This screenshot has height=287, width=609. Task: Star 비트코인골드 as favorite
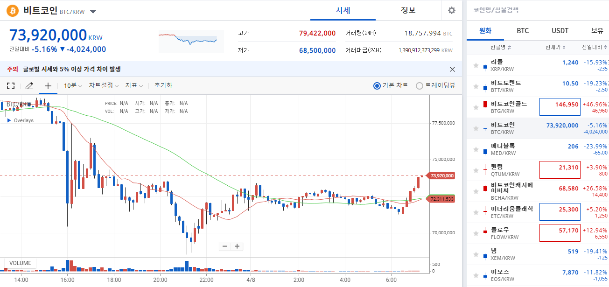[476, 107]
